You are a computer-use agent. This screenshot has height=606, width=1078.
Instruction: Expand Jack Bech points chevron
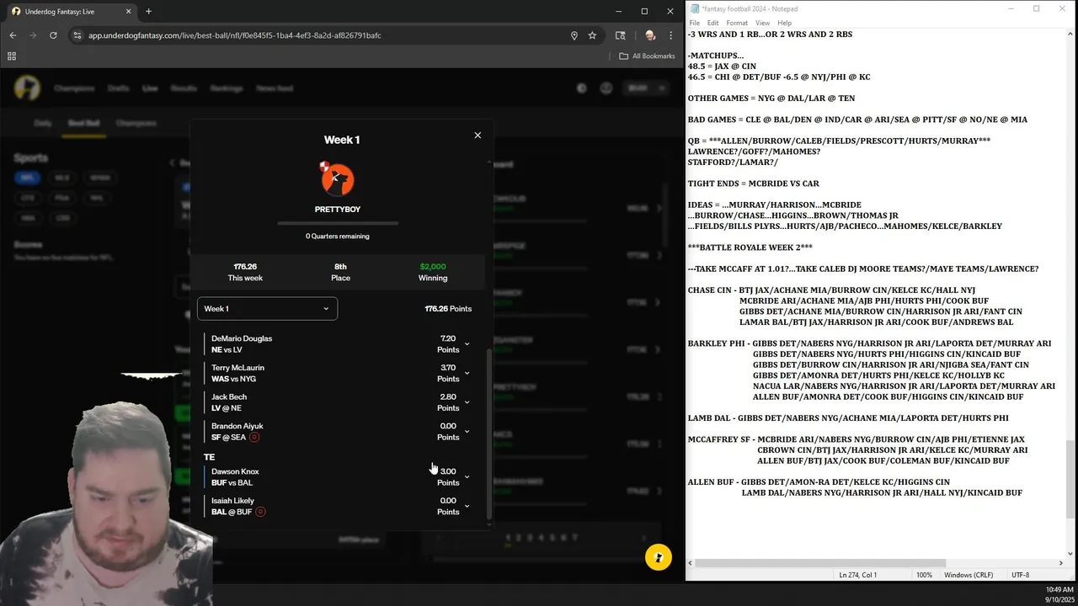pos(467,402)
